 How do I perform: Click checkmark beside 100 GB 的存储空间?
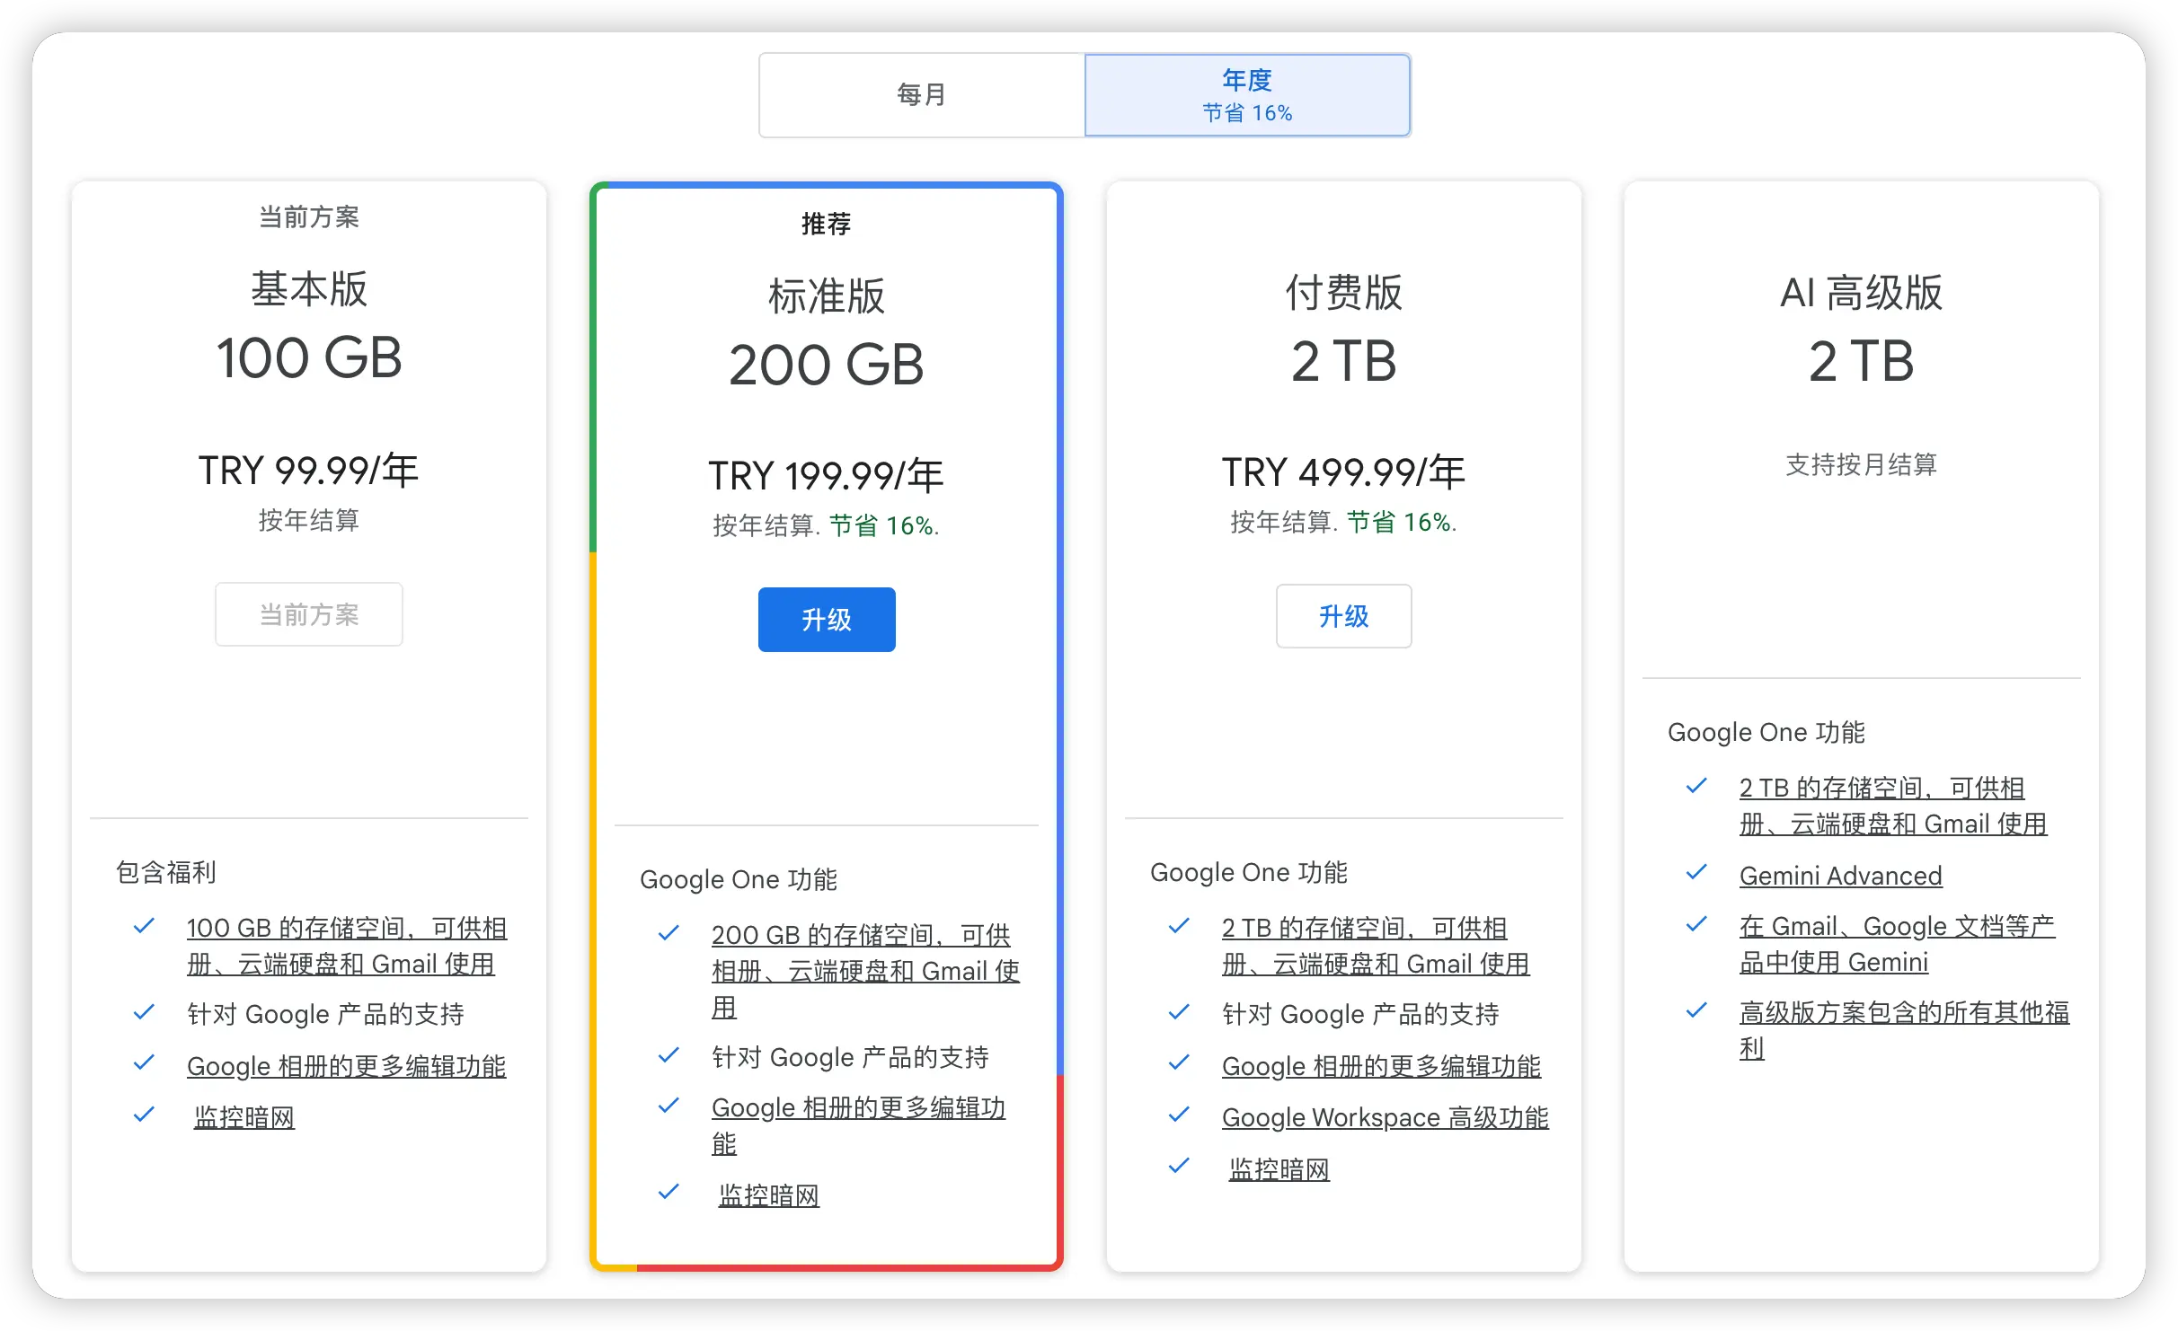point(144,926)
